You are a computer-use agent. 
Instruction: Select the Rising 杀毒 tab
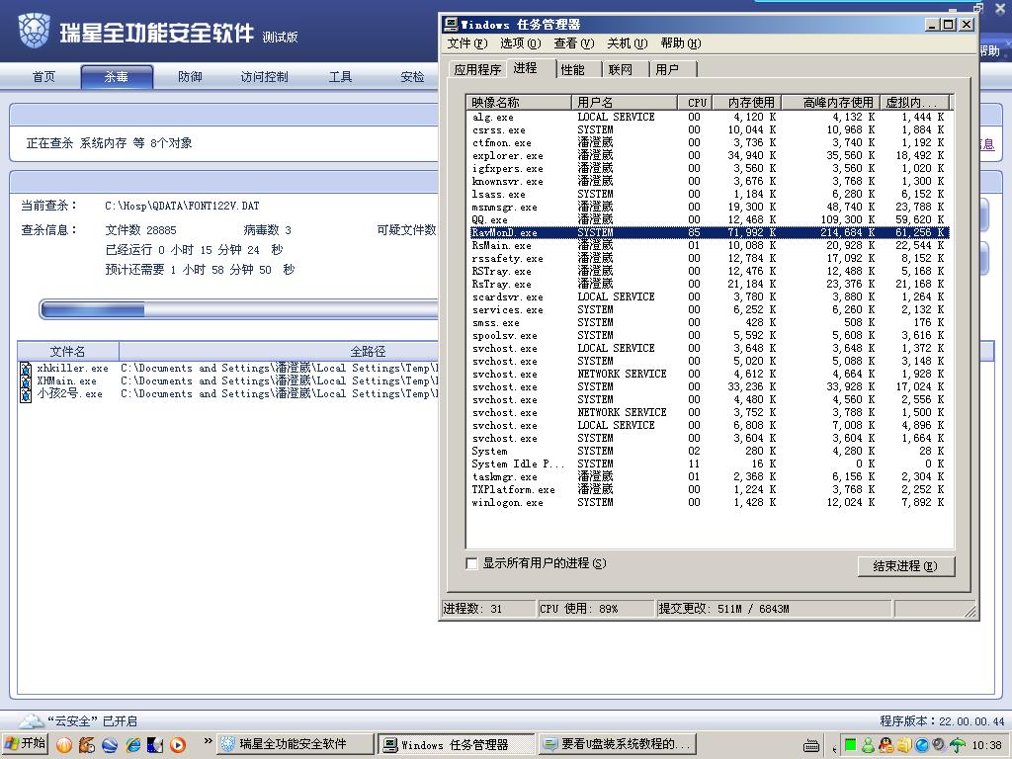tap(117, 77)
